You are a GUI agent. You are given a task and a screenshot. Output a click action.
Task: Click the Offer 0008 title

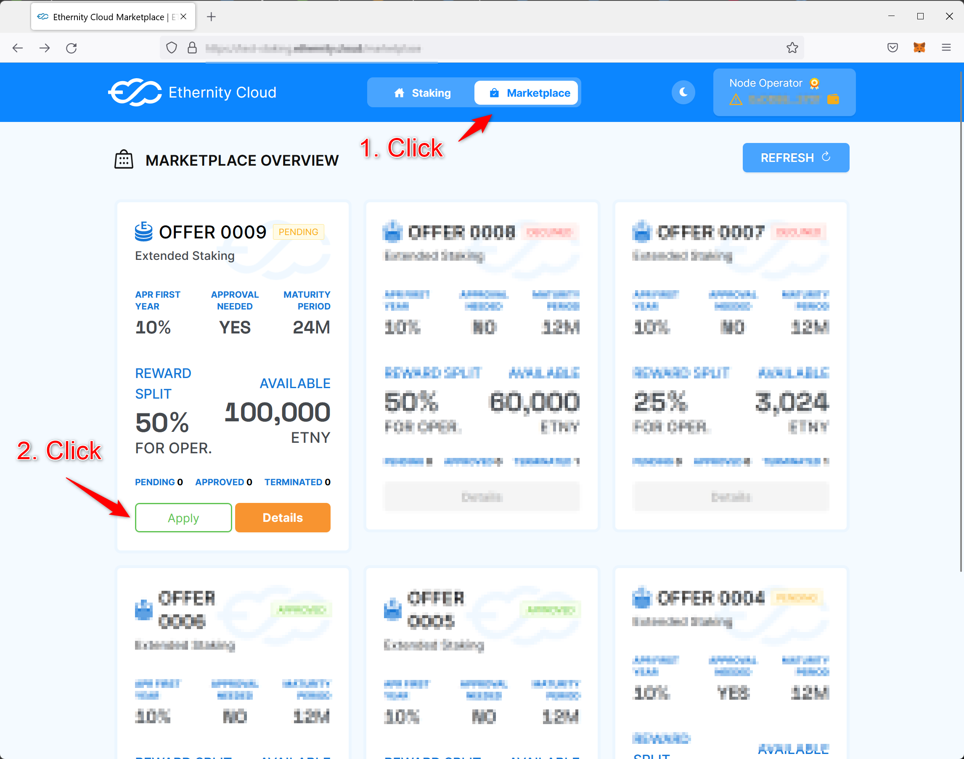[461, 233]
